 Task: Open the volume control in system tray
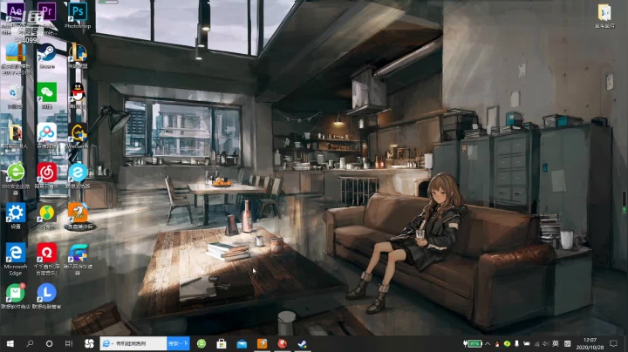(545, 343)
